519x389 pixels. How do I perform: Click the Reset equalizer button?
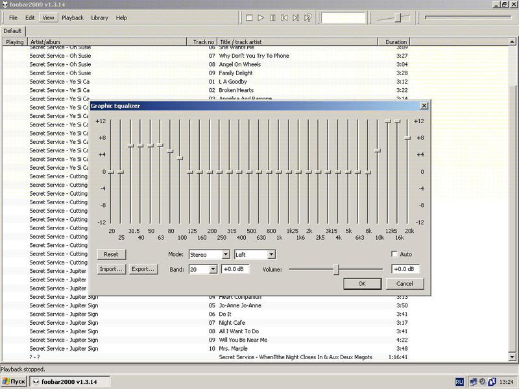click(x=111, y=255)
